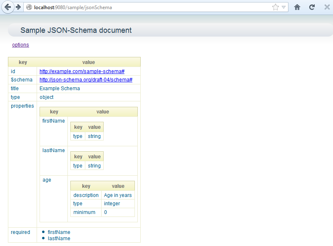Click the integer type value cell
Image resolution: width=333 pixels, height=246 pixels.
point(112,204)
